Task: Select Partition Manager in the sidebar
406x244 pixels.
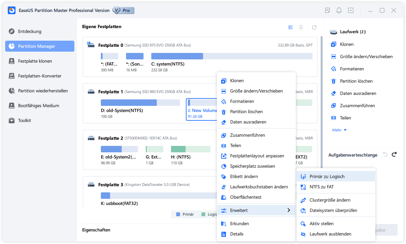Action: [x=40, y=46]
